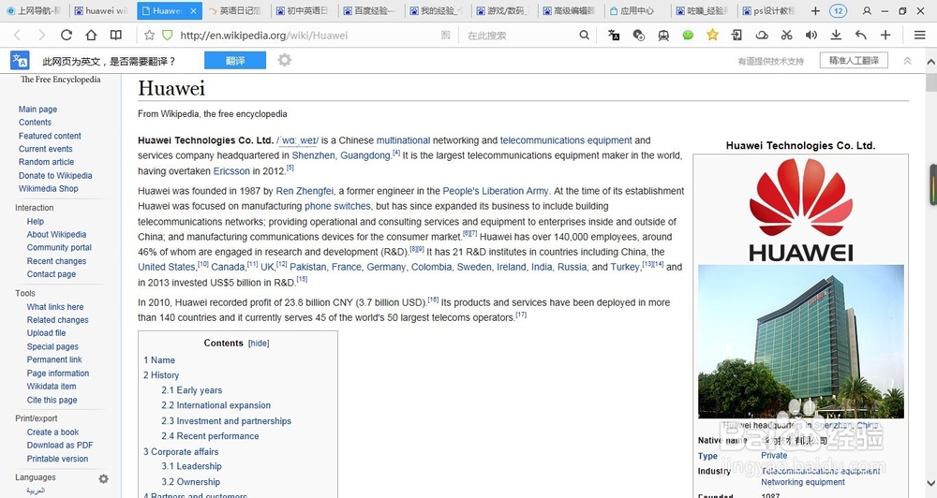Jump to 3.1 Leadership section
The image size is (937, 498).
(x=191, y=466)
